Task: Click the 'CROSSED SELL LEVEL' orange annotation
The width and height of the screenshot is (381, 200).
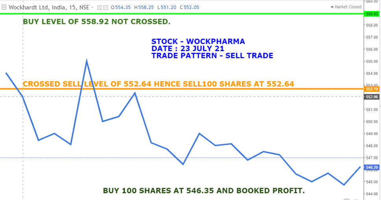Action: [x=158, y=84]
